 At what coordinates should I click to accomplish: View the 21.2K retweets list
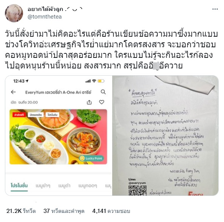(21, 211)
